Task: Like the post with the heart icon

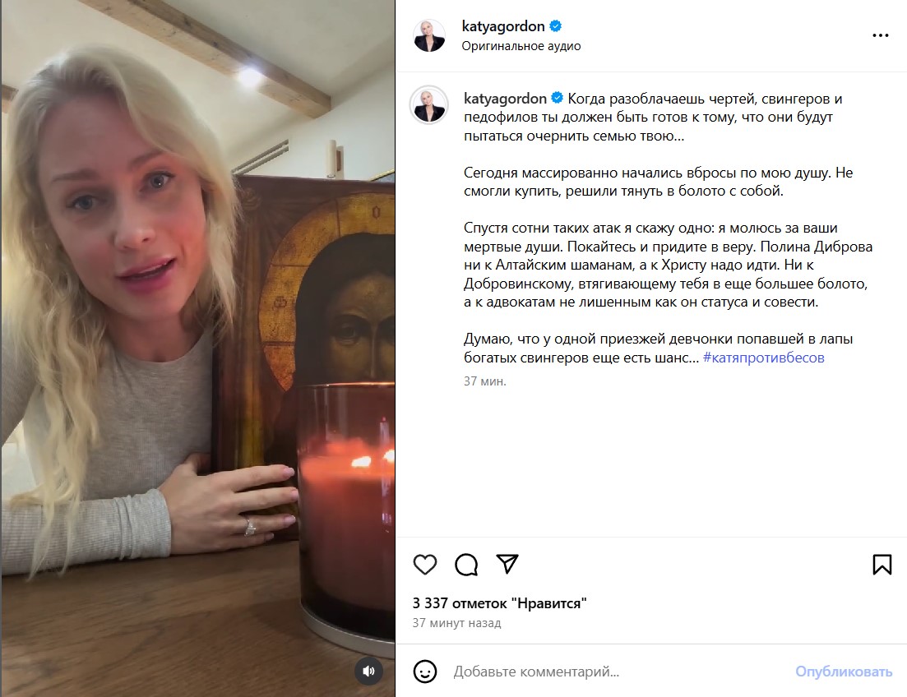Action: (424, 565)
